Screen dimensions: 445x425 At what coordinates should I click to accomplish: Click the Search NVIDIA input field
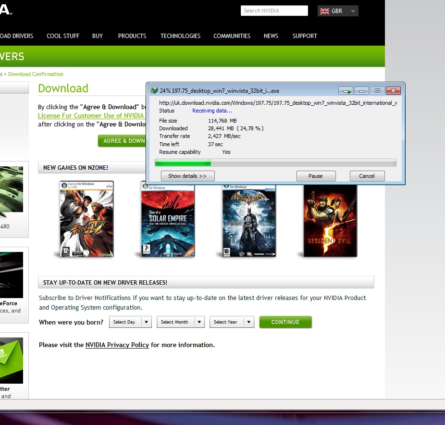click(x=274, y=11)
